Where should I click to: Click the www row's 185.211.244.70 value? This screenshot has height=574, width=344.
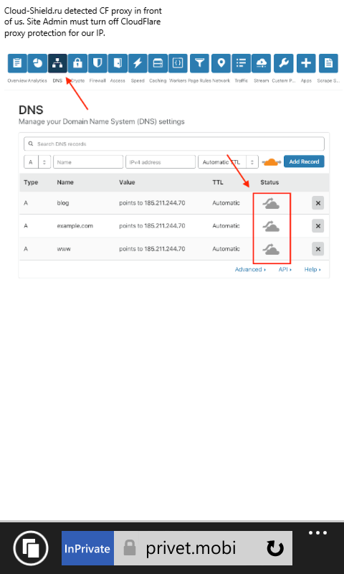tap(165, 249)
